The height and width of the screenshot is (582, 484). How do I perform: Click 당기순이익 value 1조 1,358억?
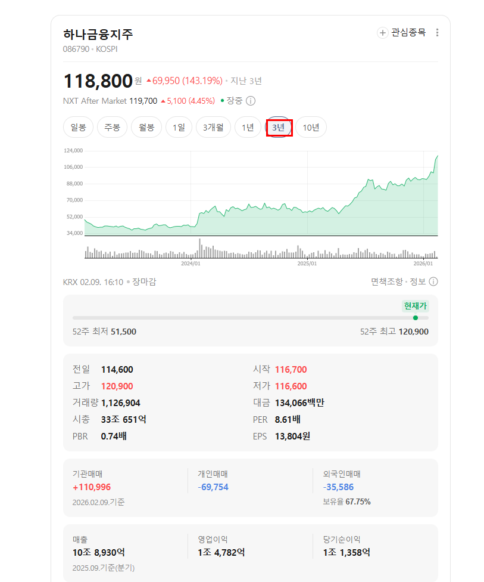coord(346,552)
